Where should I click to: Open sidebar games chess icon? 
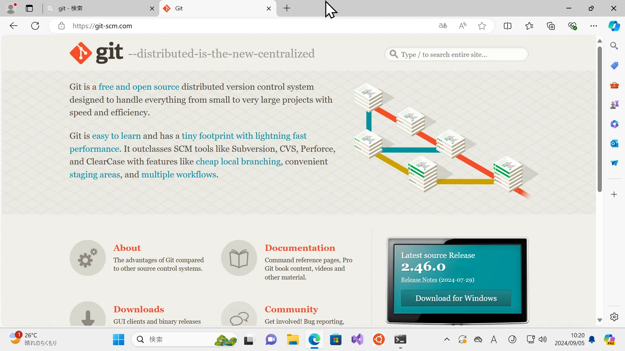point(614,105)
